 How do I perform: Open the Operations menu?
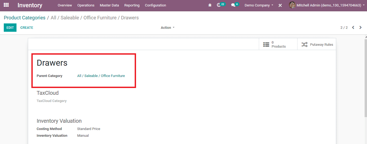(86, 5)
